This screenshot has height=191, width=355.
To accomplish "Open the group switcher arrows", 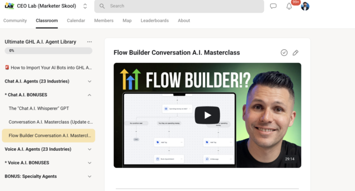I will pyautogui.click(x=85, y=6).
